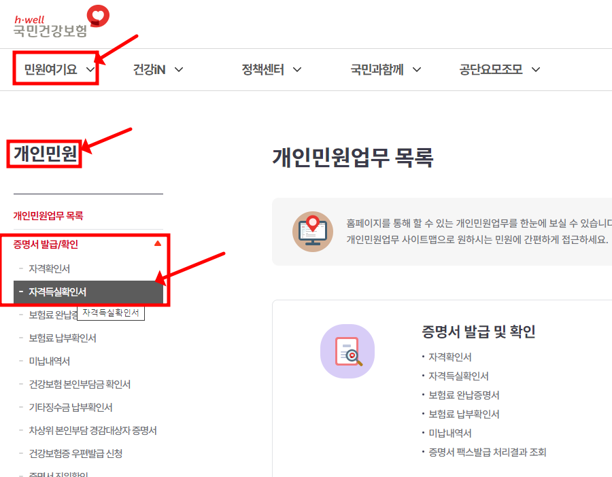612x477 pixels.
Task: Open 자격확인서 link in certificate card
Action: (450, 357)
